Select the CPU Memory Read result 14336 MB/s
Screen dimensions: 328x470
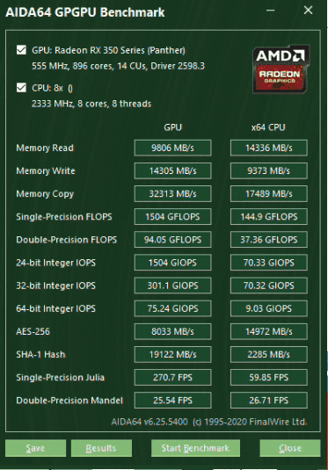269,148
